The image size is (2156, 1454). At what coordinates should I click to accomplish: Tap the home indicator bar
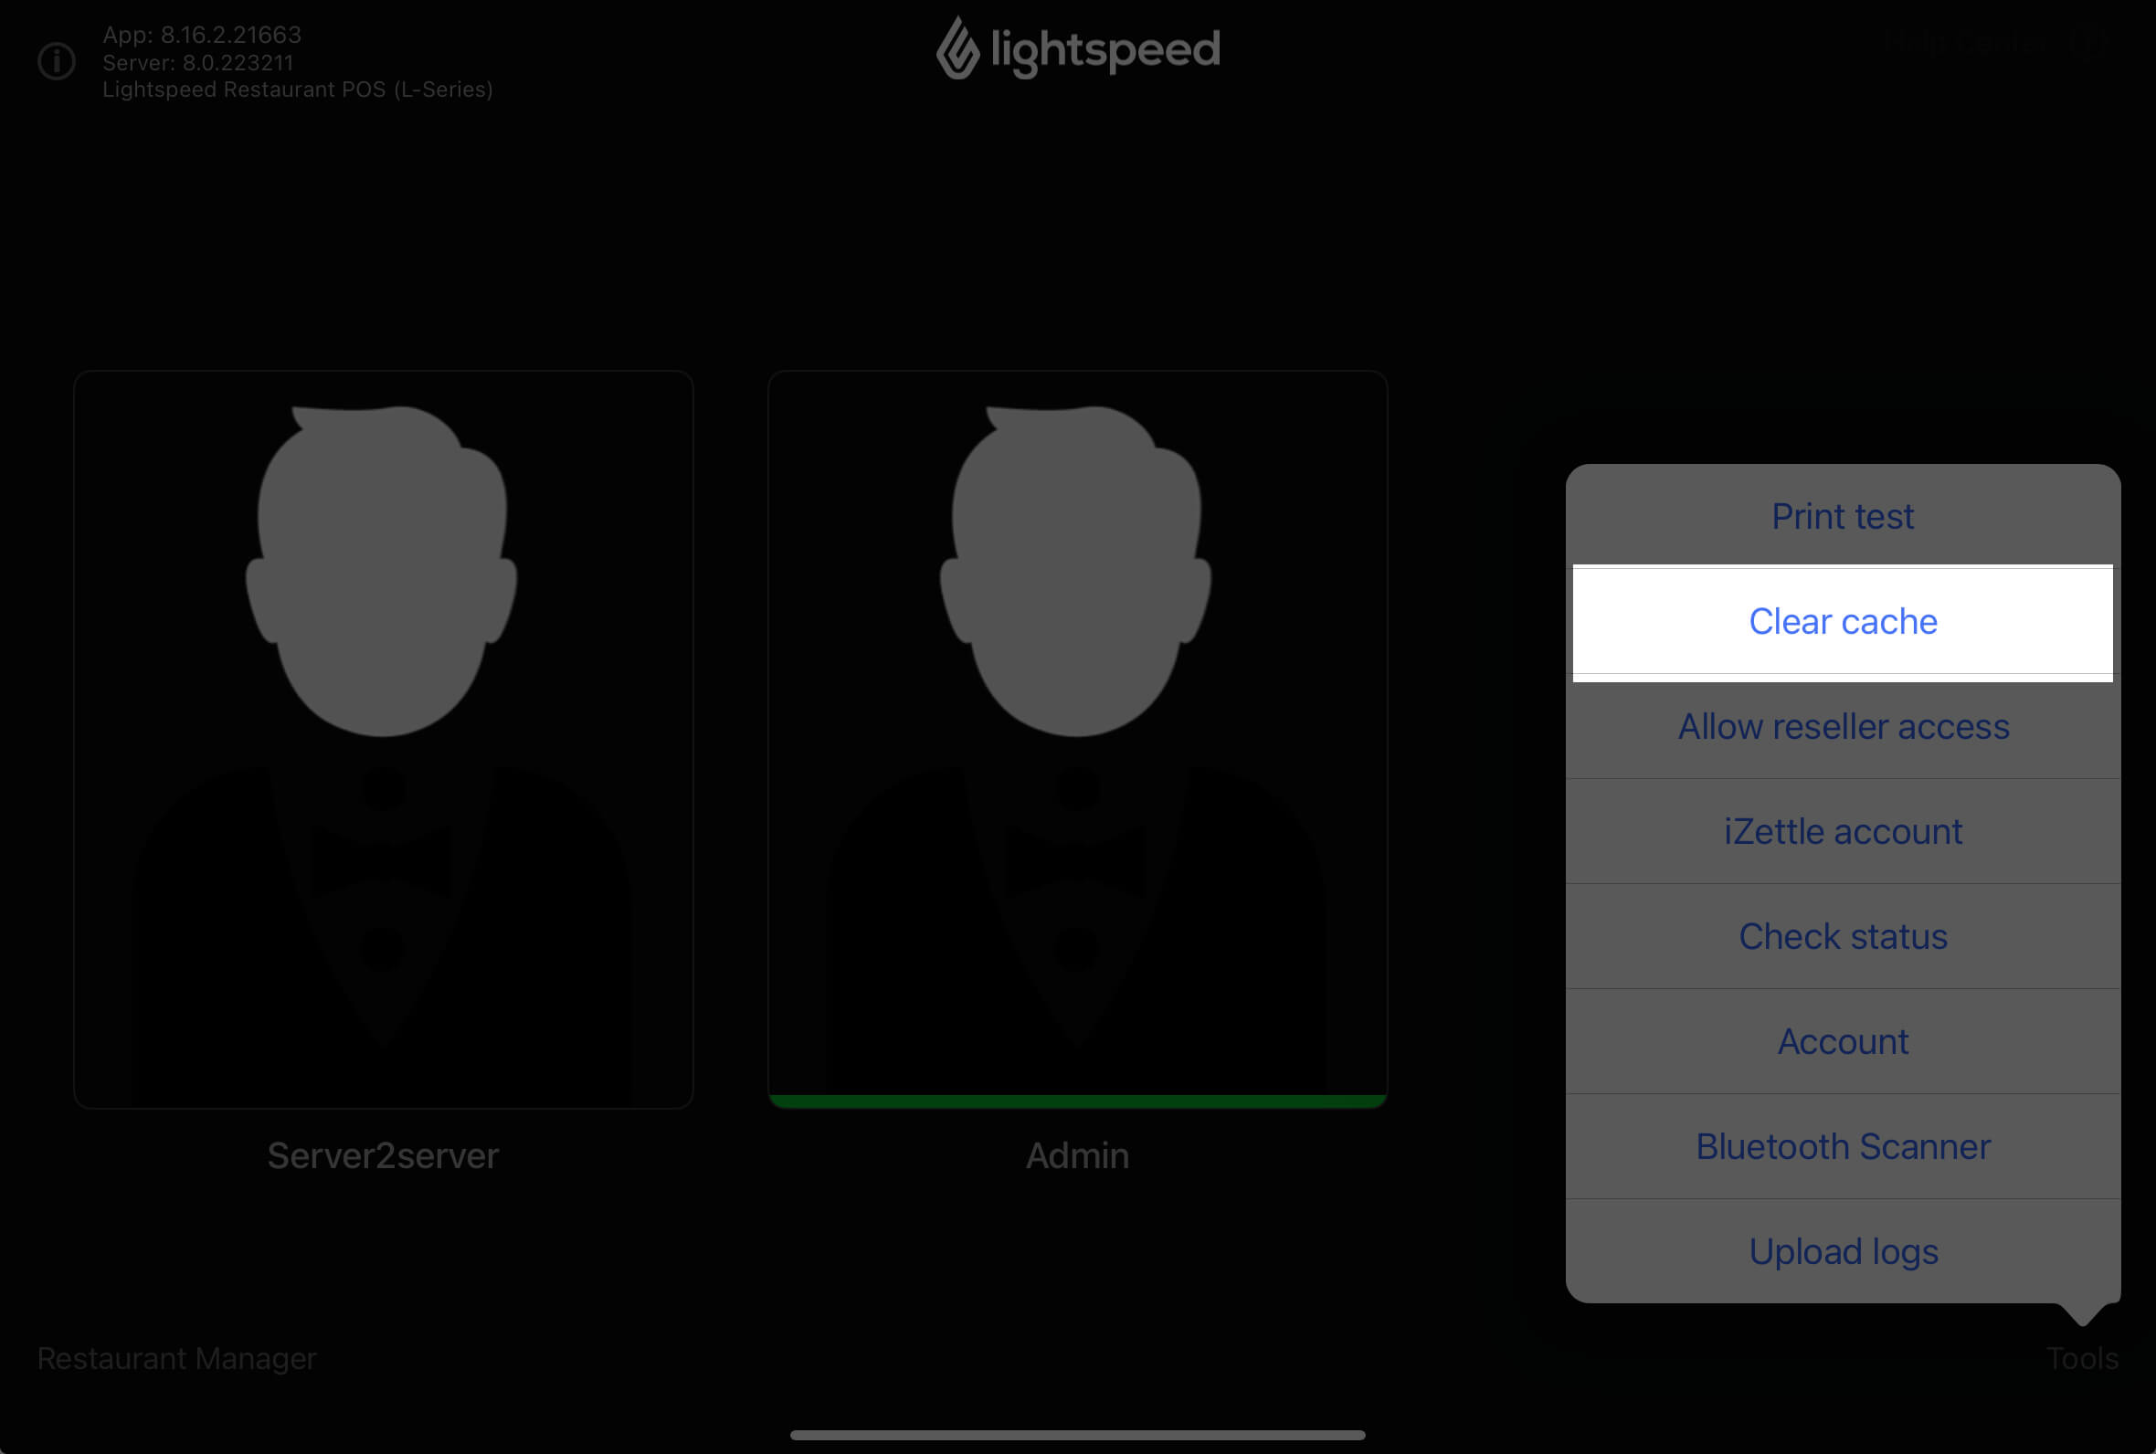tap(1076, 1435)
